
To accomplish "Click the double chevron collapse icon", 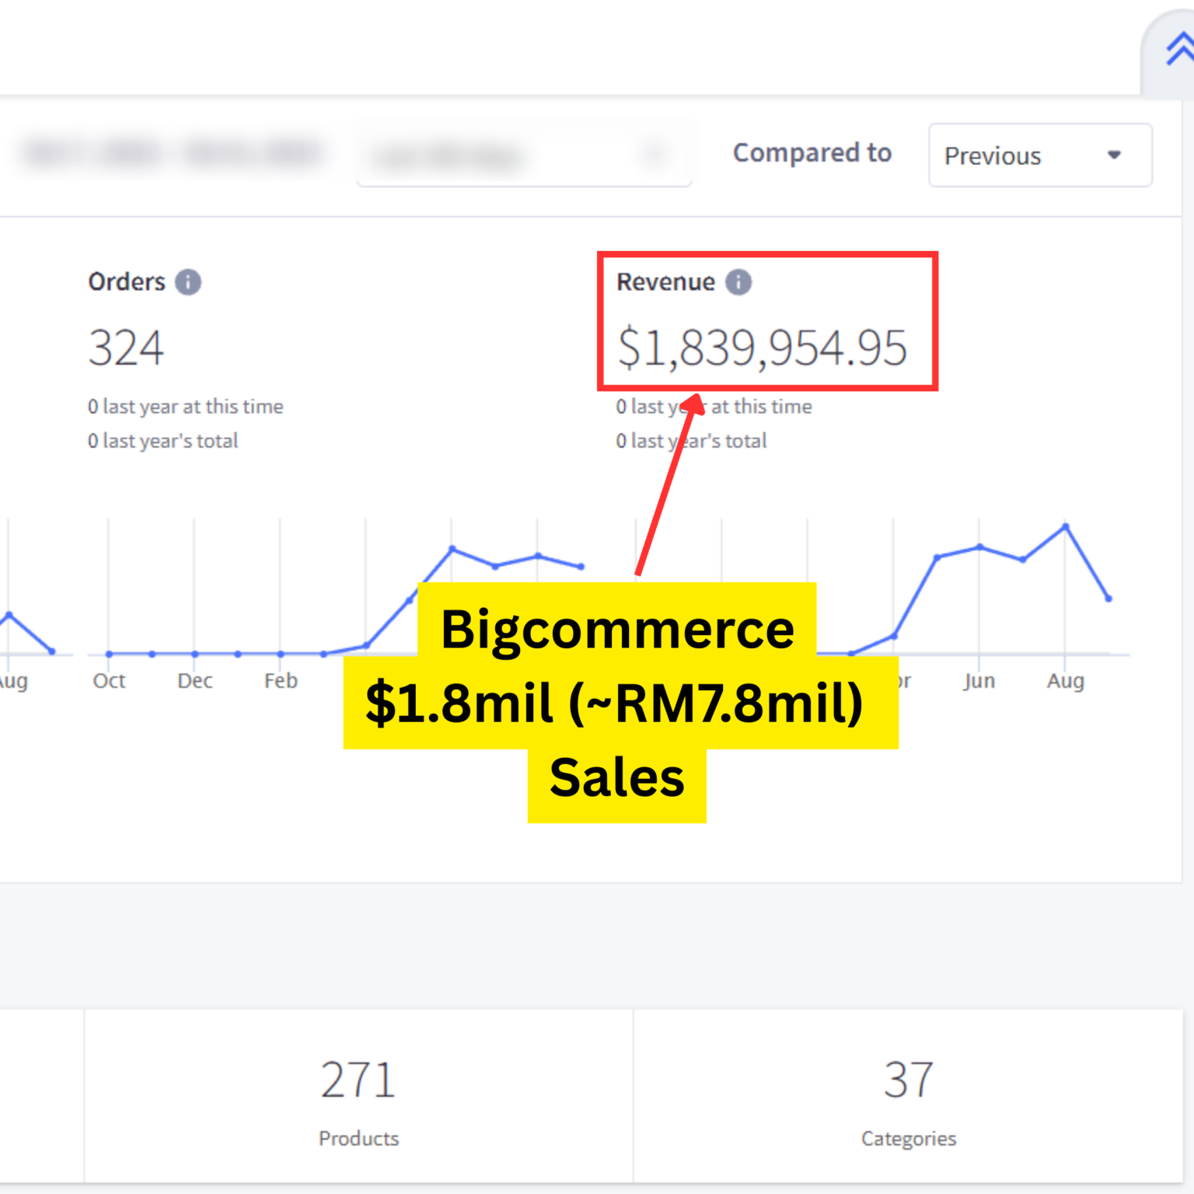I will click(1178, 51).
